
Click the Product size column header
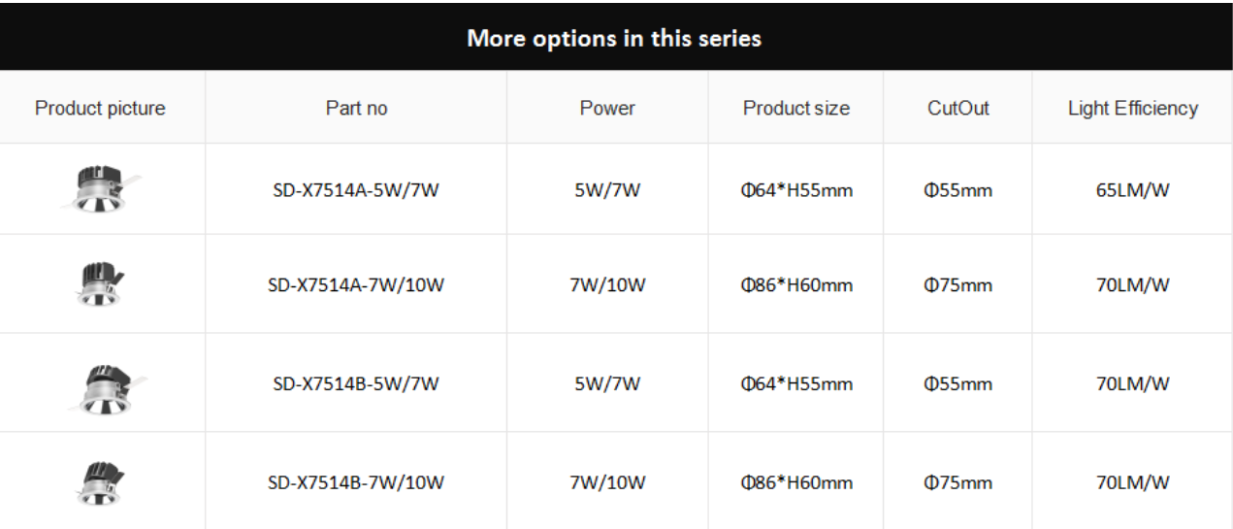[795, 108]
